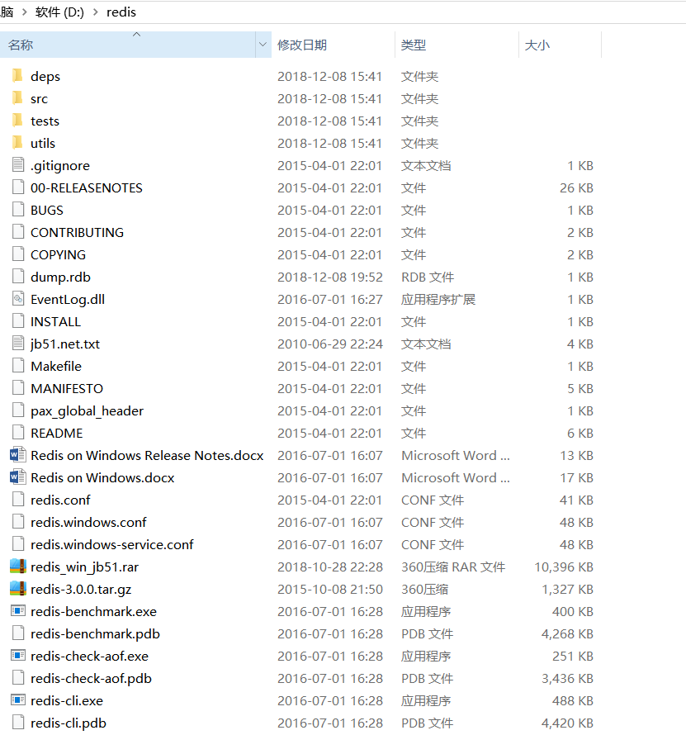The height and width of the screenshot is (735, 686).
Task: Select the redis.conf file icon
Action: (18, 499)
